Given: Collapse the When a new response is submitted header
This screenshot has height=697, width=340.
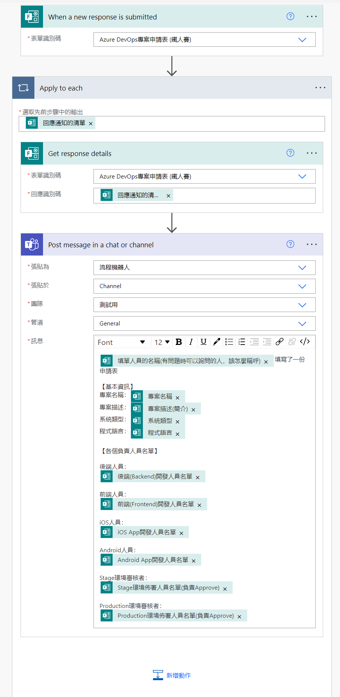Looking at the screenshot, I should (172, 16).
